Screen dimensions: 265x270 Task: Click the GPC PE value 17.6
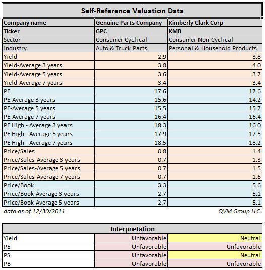[131, 91]
